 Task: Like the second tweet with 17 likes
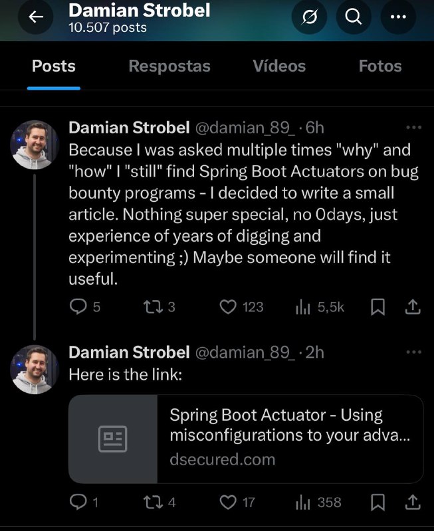(x=229, y=502)
